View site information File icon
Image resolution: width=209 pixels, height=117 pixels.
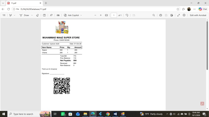(x=16, y=9)
